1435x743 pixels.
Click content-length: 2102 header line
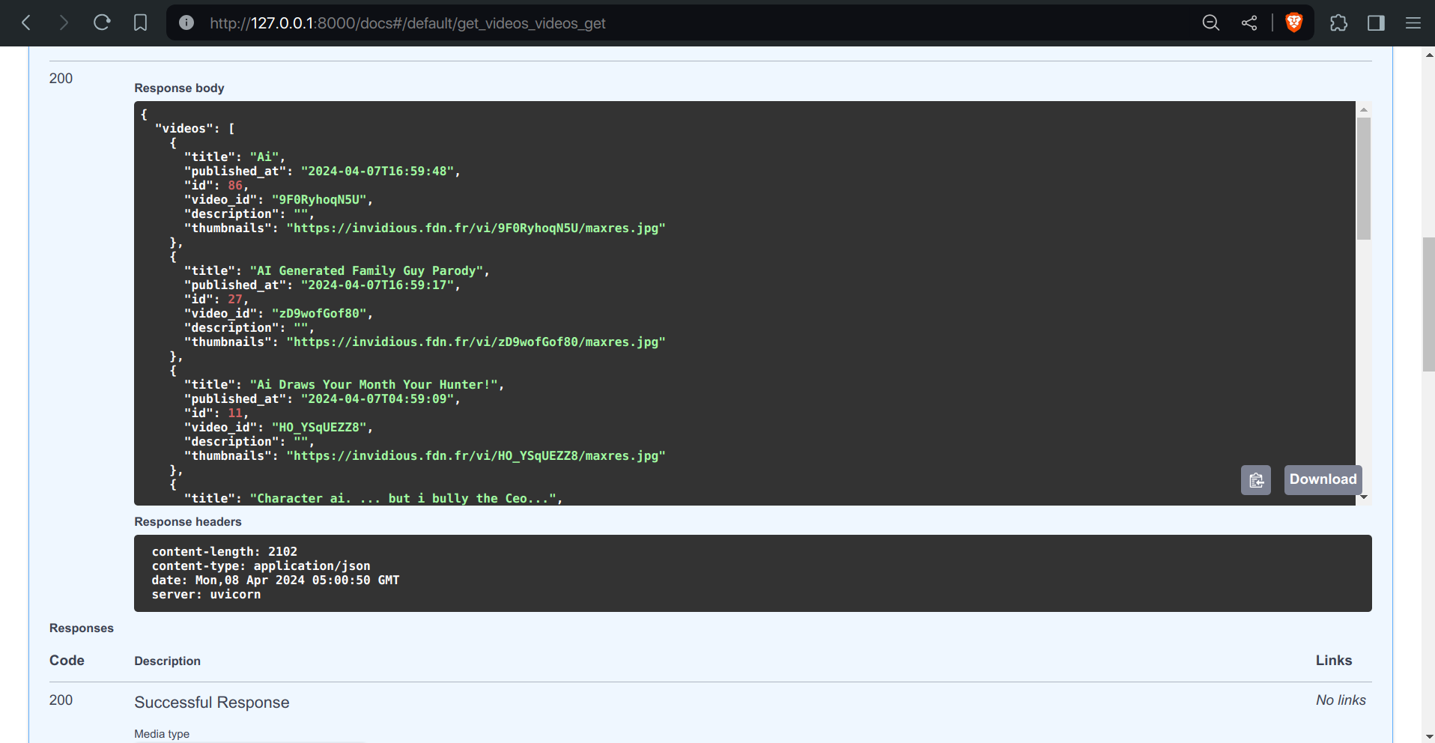pos(225,552)
